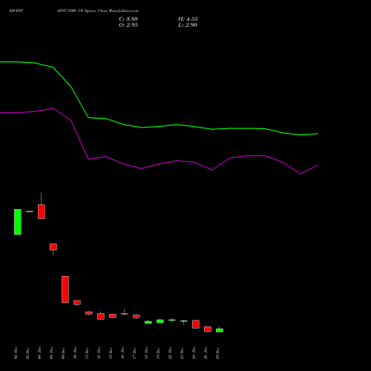Screen dimensions: 371x371
Task: Click the low price value L: 2.90
Action: [x=188, y=25]
